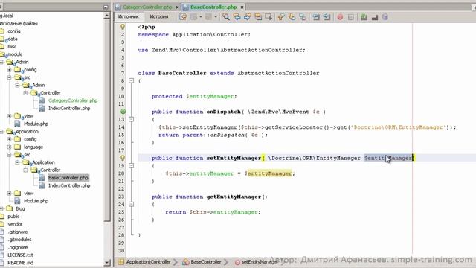Select IndexController.php under Application Controller folder

tap(69, 185)
